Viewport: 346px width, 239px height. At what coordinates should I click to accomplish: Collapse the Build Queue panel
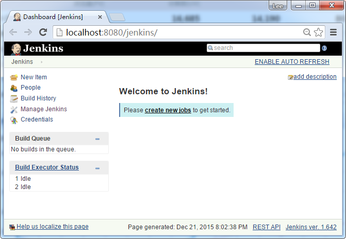click(97, 139)
